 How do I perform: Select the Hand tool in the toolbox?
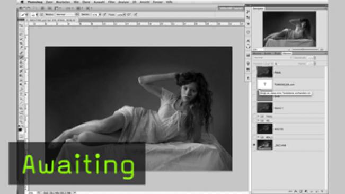[x=21, y=117]
